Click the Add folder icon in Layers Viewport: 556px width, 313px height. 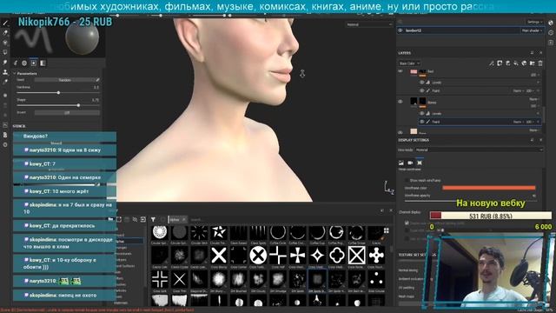pyautogui.click(x=533, y=63)
